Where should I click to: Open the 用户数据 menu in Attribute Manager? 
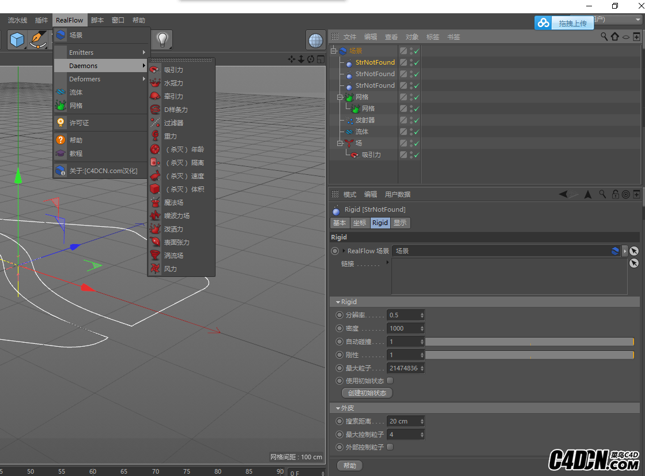coord(397,194)
